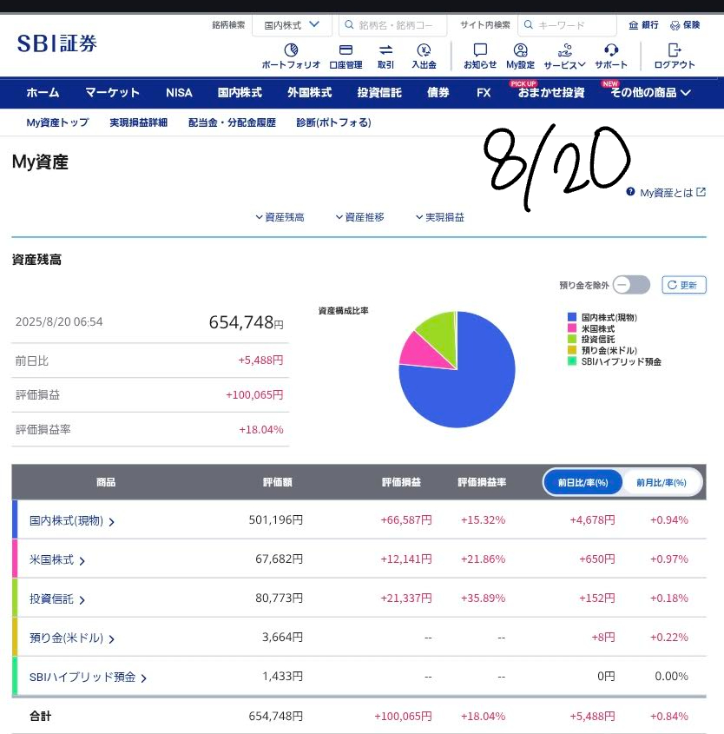724x734 pixels.
Task: Toggle the 預り金を除外 switch
Action: click(x=630, y=285)
